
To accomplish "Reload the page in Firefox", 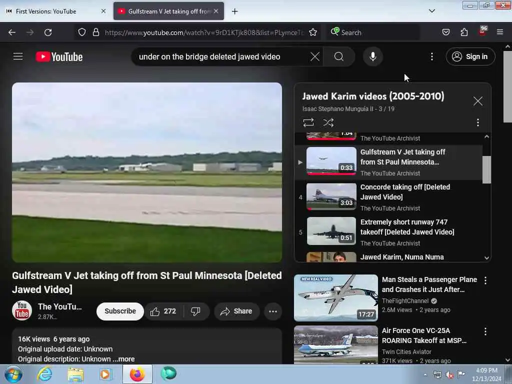I will (48, 32).
